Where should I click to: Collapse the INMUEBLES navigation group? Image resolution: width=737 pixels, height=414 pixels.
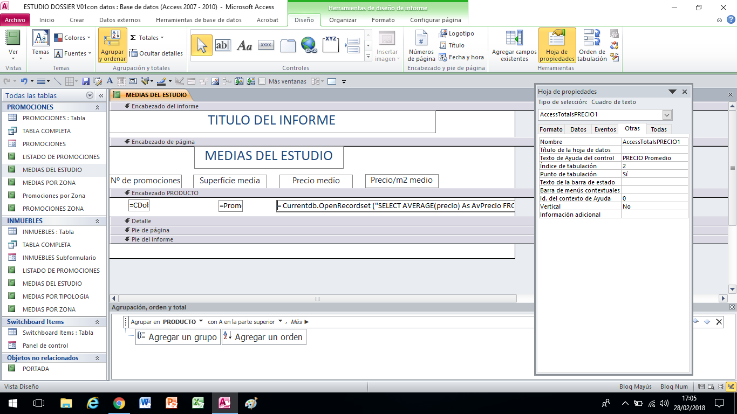point(98,221)
